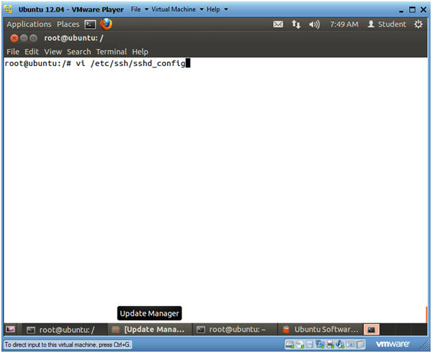Switch to the root@ubuntu: ~ taskbar window
Image resolution: width=432 pixels, height=353 pixels.
tap(235, 330)
